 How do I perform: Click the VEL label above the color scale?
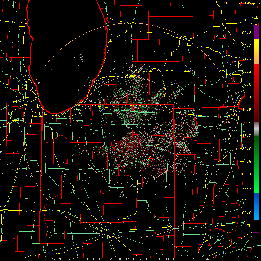[255, 17]
